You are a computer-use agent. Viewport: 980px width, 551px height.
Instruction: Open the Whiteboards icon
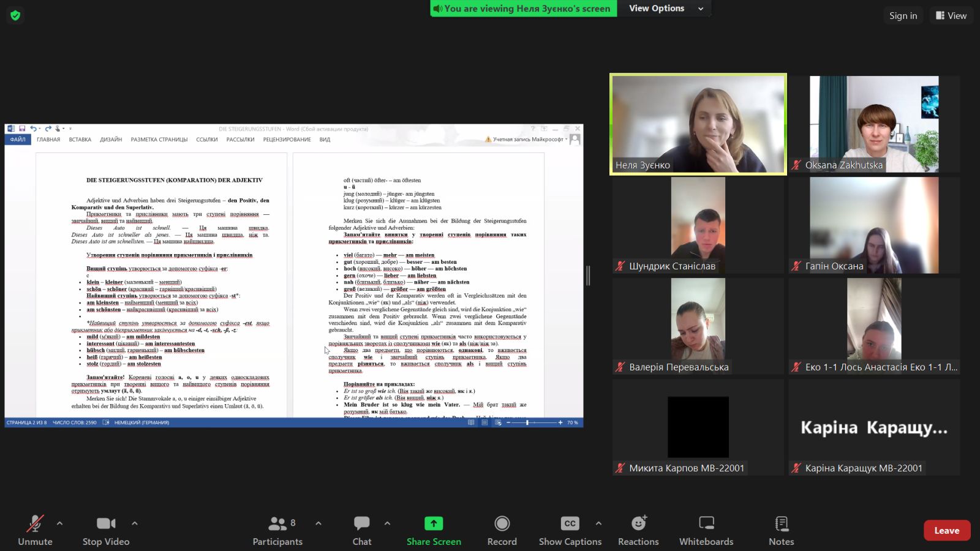707,523
